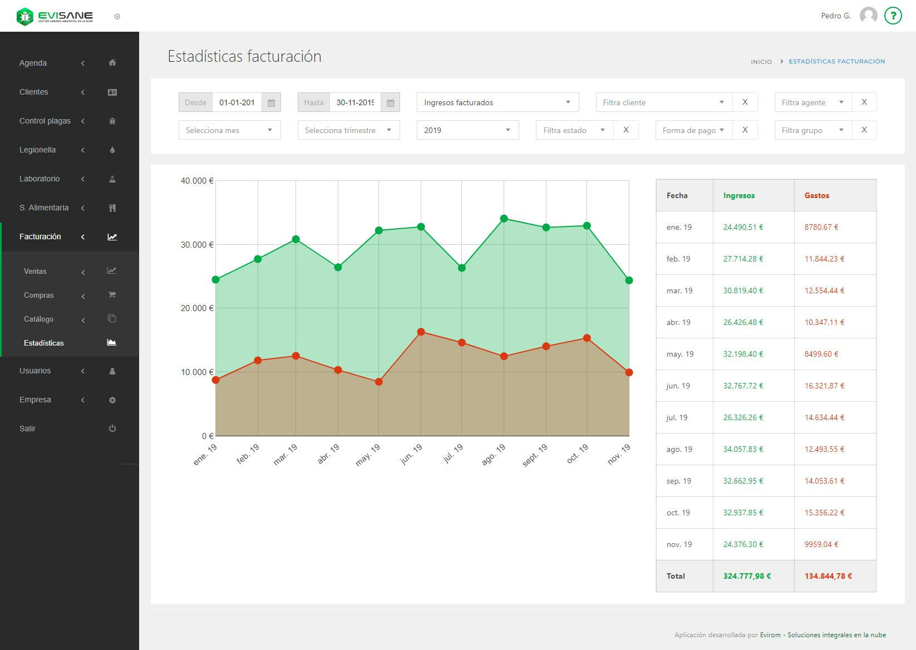Open the Evirom link in the footer
The width and height of the screenshot is (916, 650).
tap(770, 634)
